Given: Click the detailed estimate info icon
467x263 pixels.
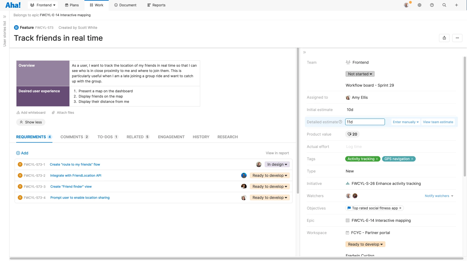Looking at the screenshot, I should click(x=341, y=122).
